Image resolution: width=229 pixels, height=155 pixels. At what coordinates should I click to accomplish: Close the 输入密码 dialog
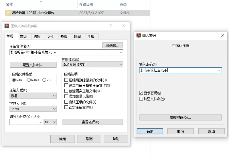[x=223, y=35]
